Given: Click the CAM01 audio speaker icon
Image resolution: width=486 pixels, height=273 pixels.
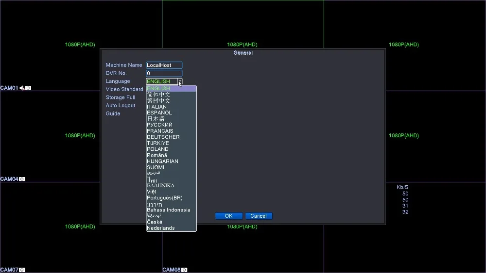Looking at the screenshot, I should pyautogui.click(x=22, y=88).
